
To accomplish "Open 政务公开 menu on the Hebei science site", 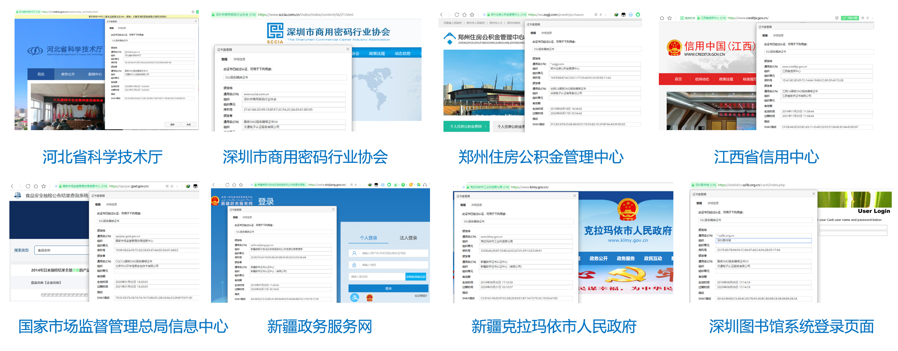I will [x=68, y=74].
